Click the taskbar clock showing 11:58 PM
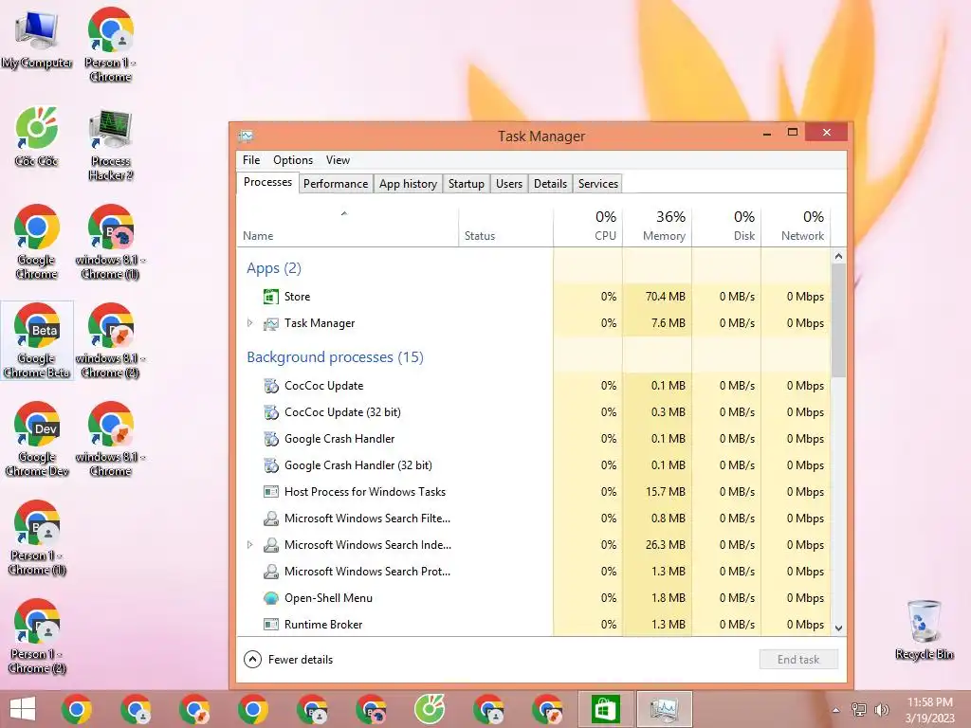The image size is (971, 728). tap(929, 710)
